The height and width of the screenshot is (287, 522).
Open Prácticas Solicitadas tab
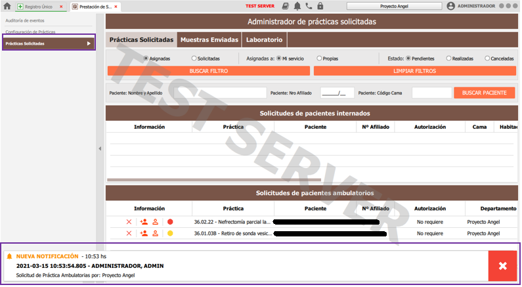point(141,39)
